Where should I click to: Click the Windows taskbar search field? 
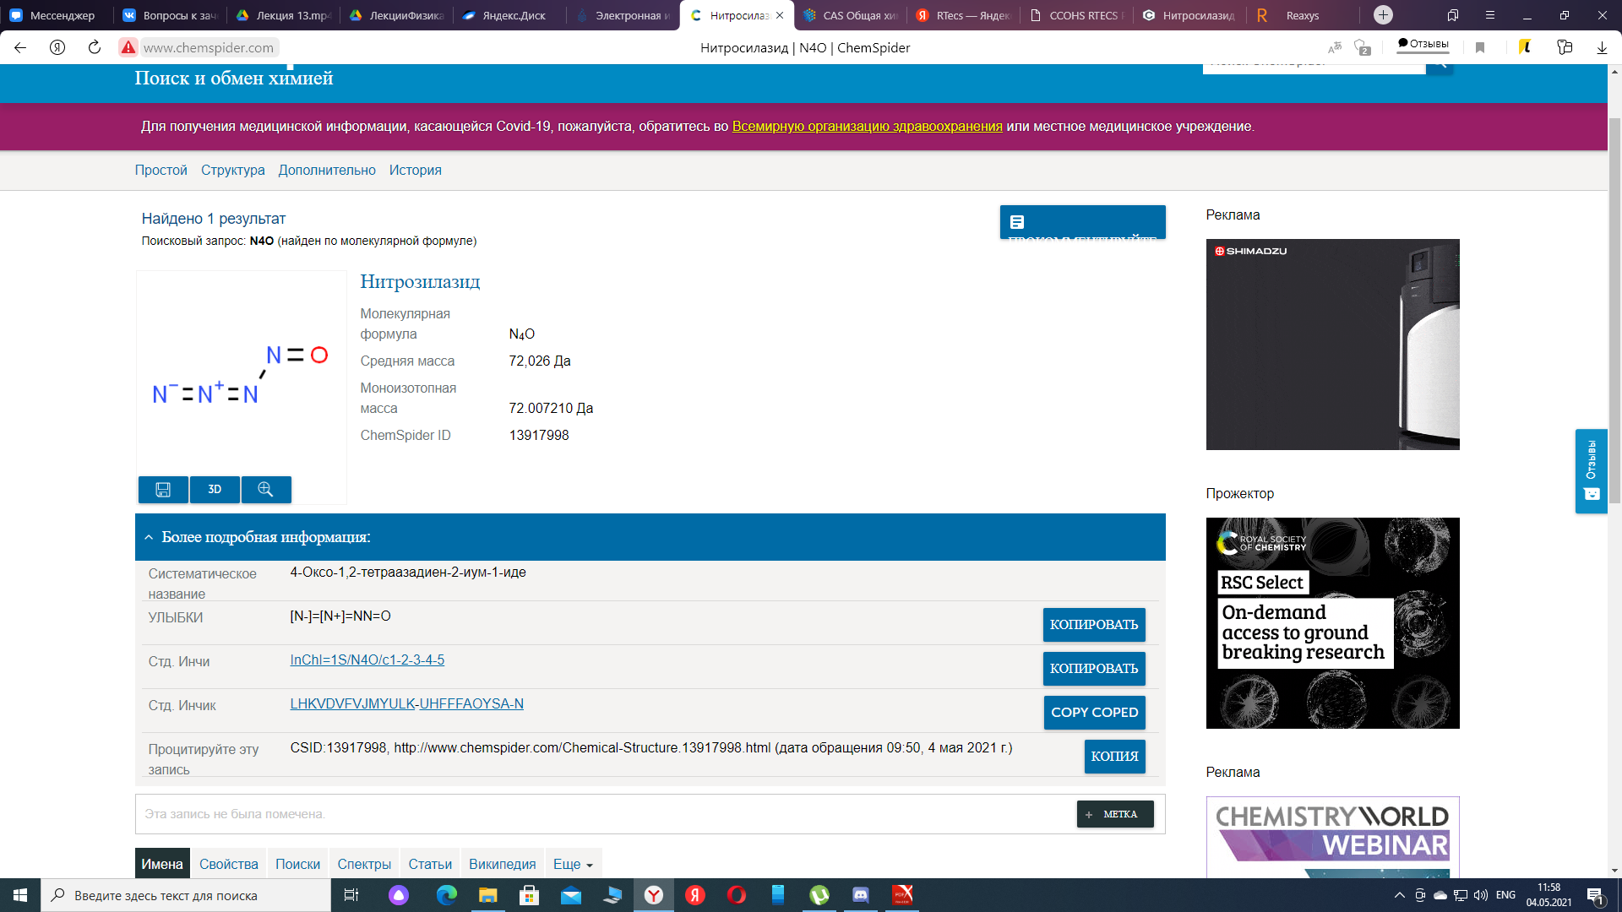(186, 895)
